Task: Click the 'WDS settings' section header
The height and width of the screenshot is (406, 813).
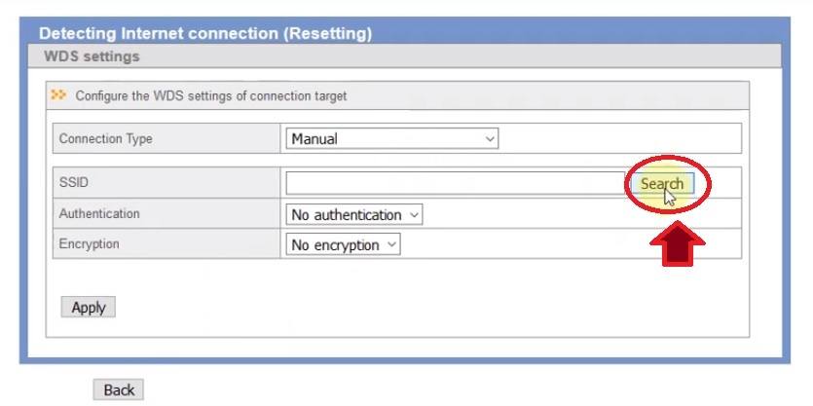Action: [x=92, y=56]
